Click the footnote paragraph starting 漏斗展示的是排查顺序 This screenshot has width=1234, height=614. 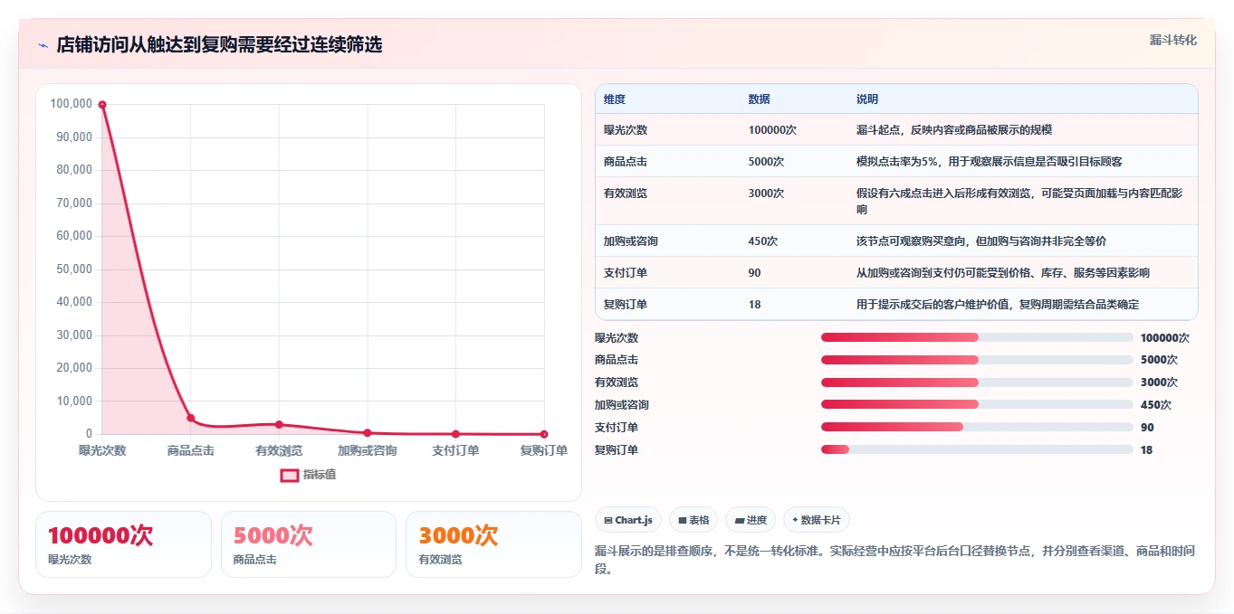tap(895, 560)
